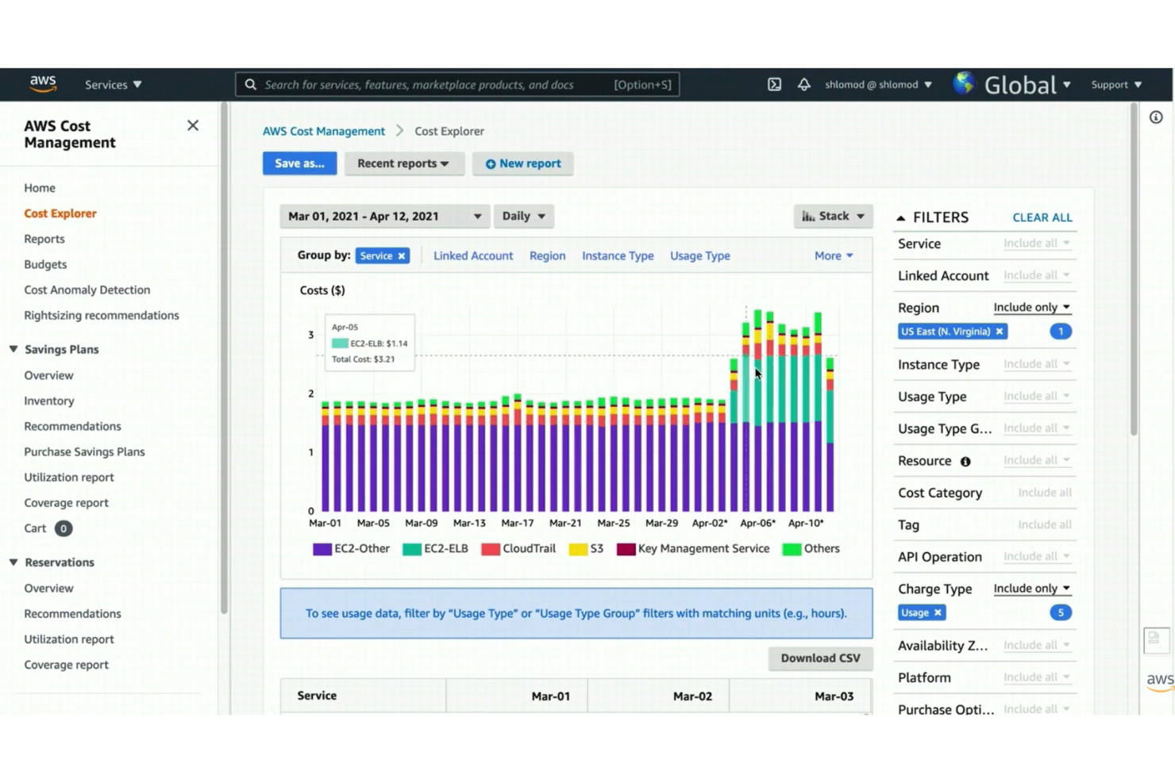Screen dimensions: 1175x783
Task: Open Charge Type Include only dropdown
Action: (1031, 588)
